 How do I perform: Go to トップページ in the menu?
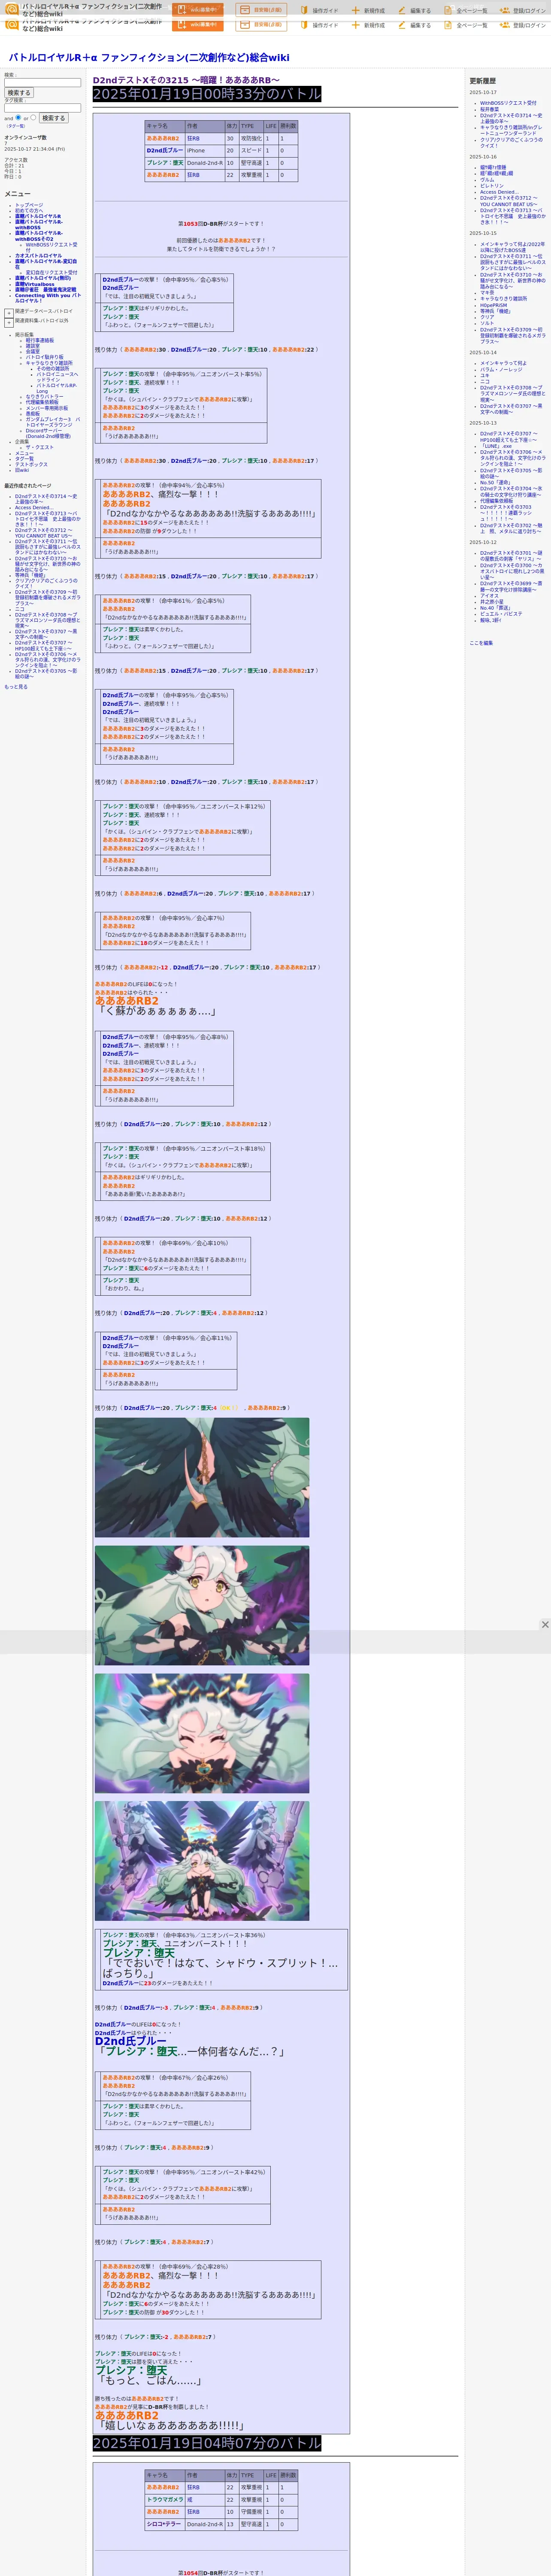coord(29,205)
